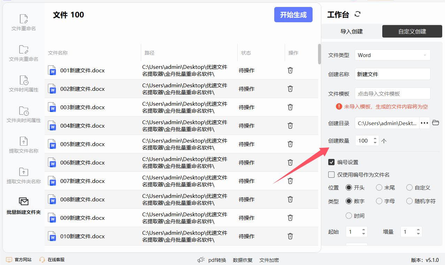Click the 增量 value stepper arrows

tap(419, 232)
